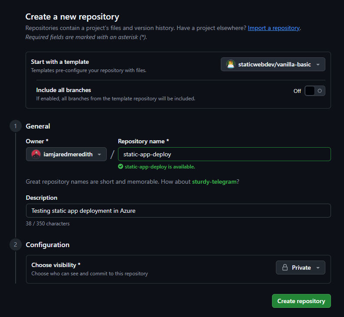Image resolution: width=344 pixels, height=317 pixels.
Task: Toggle the Include all branches switch
Action: 315,91
